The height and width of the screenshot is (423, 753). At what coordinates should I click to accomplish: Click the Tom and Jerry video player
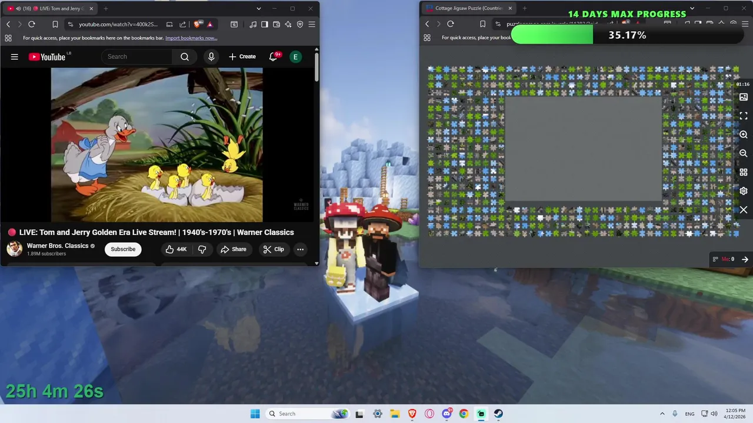pyautogui.click(x=157, y=145)
